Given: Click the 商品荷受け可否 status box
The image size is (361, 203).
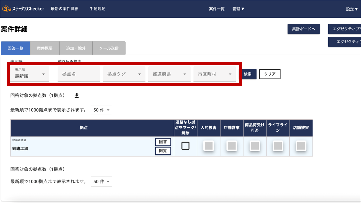Looking at the screenshot, I should tap(255, 146).
